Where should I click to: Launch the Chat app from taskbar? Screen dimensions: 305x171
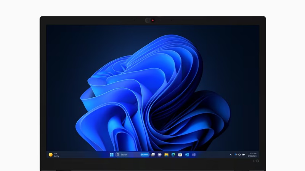coord(159,155)
